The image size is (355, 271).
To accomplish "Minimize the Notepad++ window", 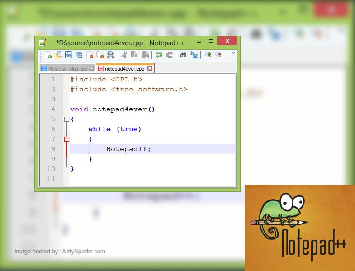I will point(199,42).
